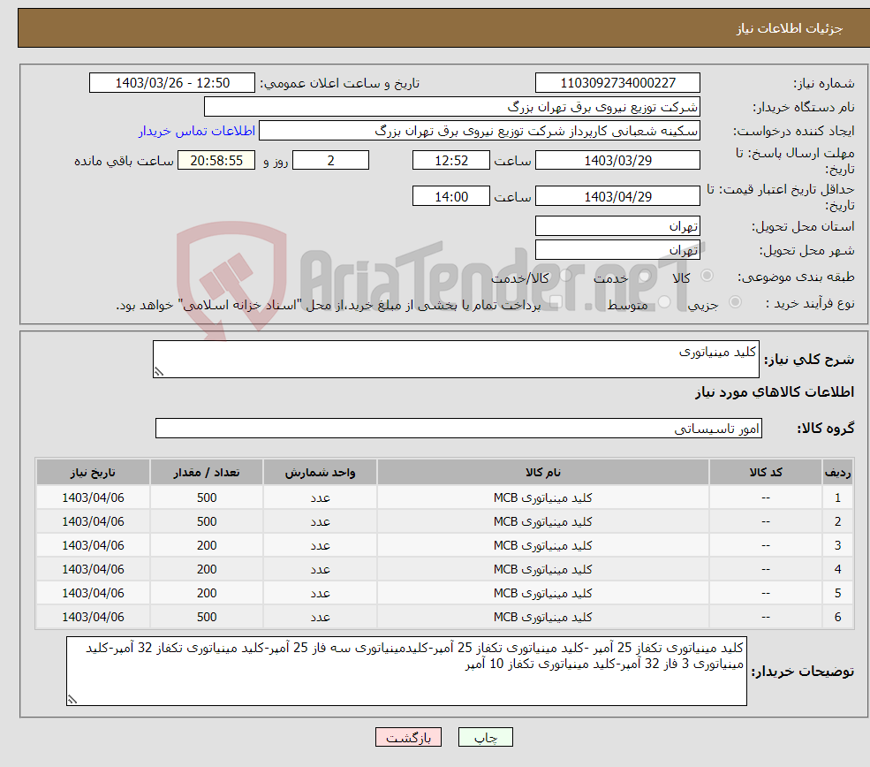
Task: Click quantity 500 in row 2
Action: 207,521
